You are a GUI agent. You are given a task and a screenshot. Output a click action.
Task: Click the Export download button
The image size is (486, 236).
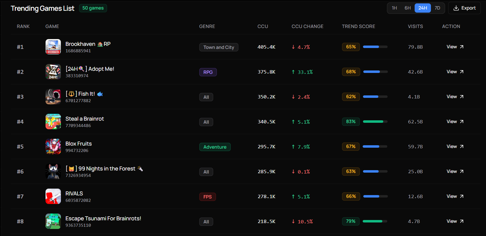coord(464,8)
